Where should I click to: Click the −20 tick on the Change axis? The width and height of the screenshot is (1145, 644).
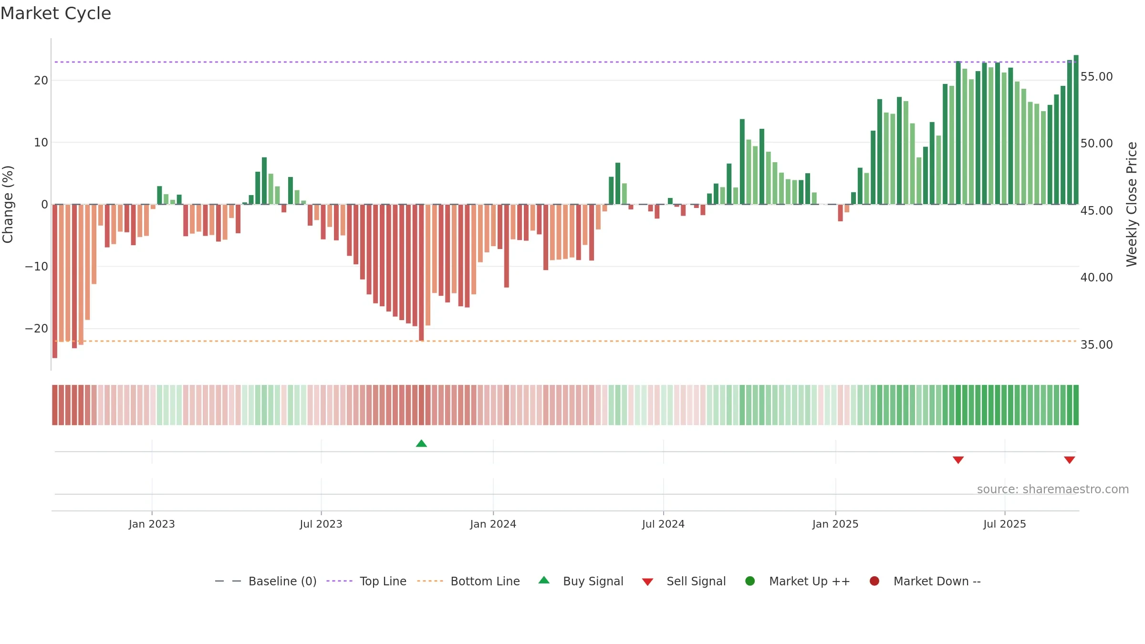37,329
